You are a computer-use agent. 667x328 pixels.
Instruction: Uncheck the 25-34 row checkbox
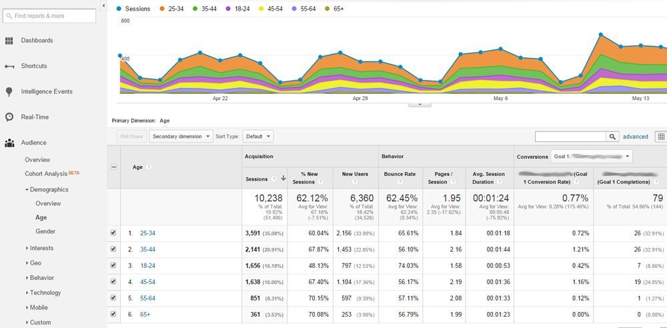pos(113,233)
